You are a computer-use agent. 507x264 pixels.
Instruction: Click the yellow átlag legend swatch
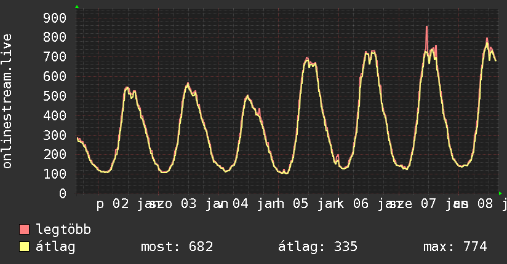(x=24, y=247)
